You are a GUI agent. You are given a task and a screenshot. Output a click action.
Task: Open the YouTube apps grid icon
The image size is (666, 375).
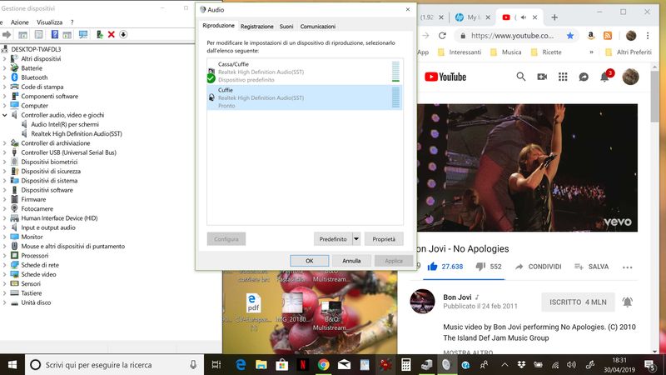click(563, 77)
